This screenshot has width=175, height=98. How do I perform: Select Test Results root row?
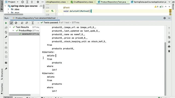(24, 27)
